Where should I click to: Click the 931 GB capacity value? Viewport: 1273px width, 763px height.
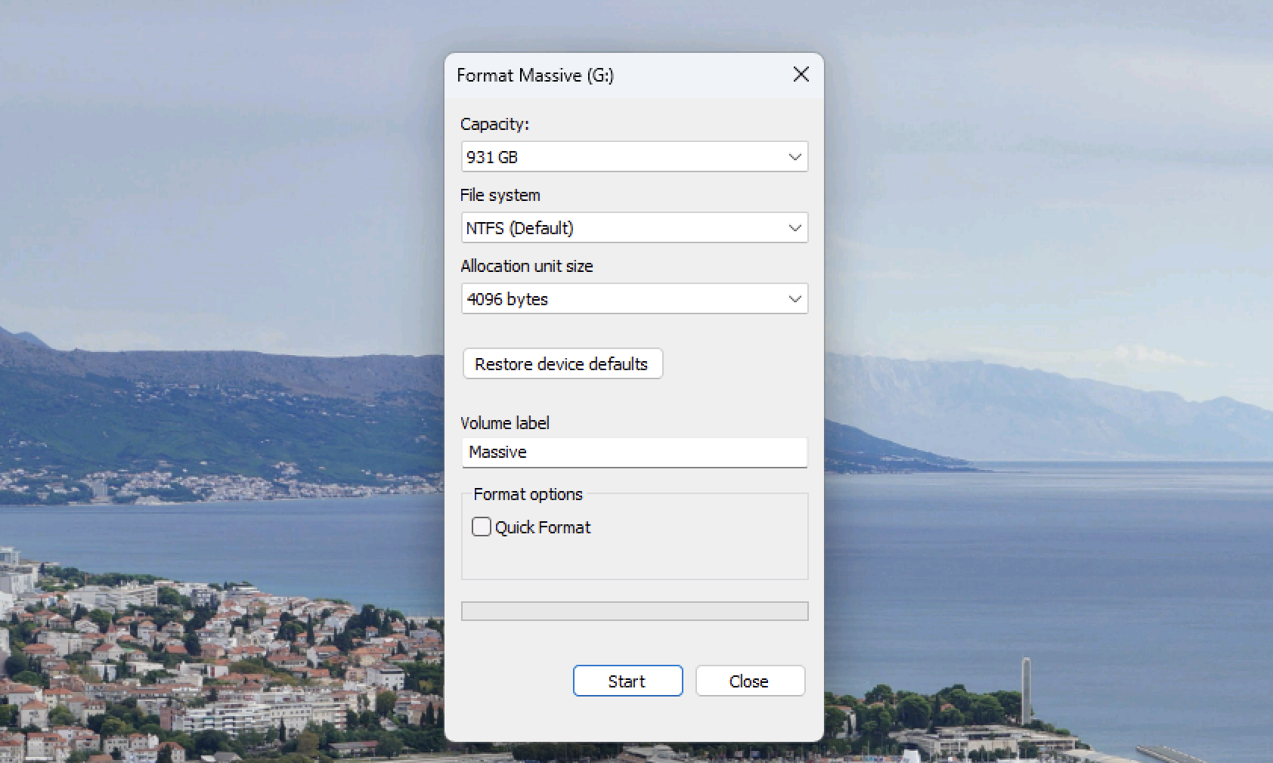492,157
